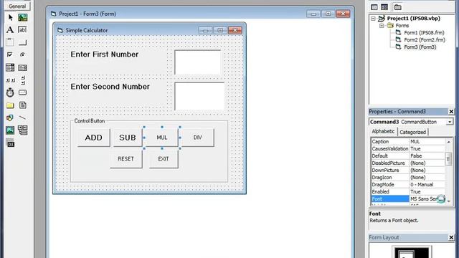459x258 pixels.
Task: Pick the FileListBox control tool
Action: (22, 105)
